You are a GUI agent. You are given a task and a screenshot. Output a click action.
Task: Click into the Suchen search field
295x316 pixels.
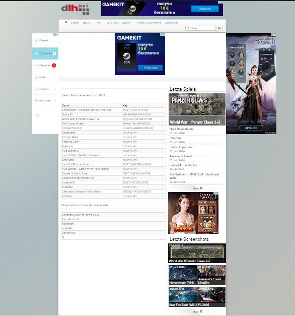[200, 28]
